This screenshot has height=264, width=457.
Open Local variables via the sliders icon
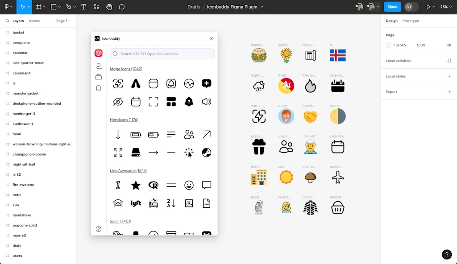pos(450,61)
